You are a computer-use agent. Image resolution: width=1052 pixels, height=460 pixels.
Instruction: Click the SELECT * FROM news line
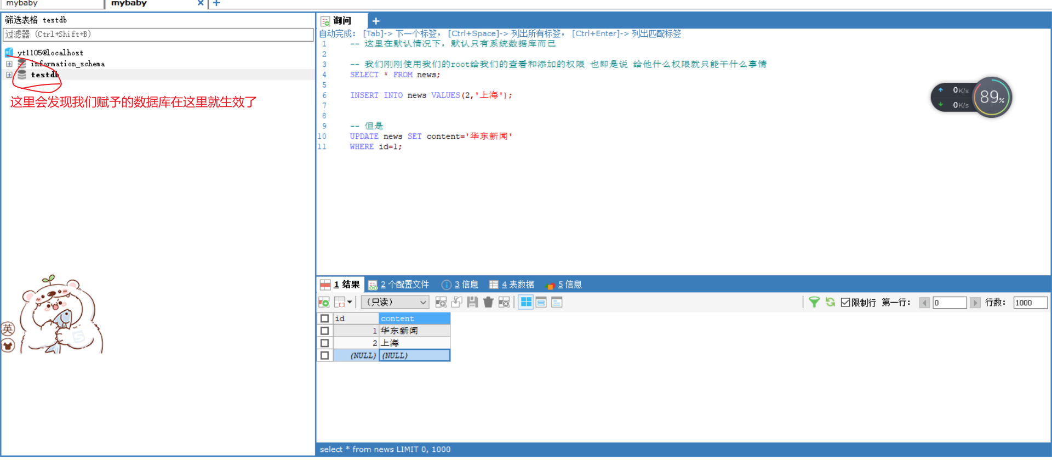(x=395, y=75)
